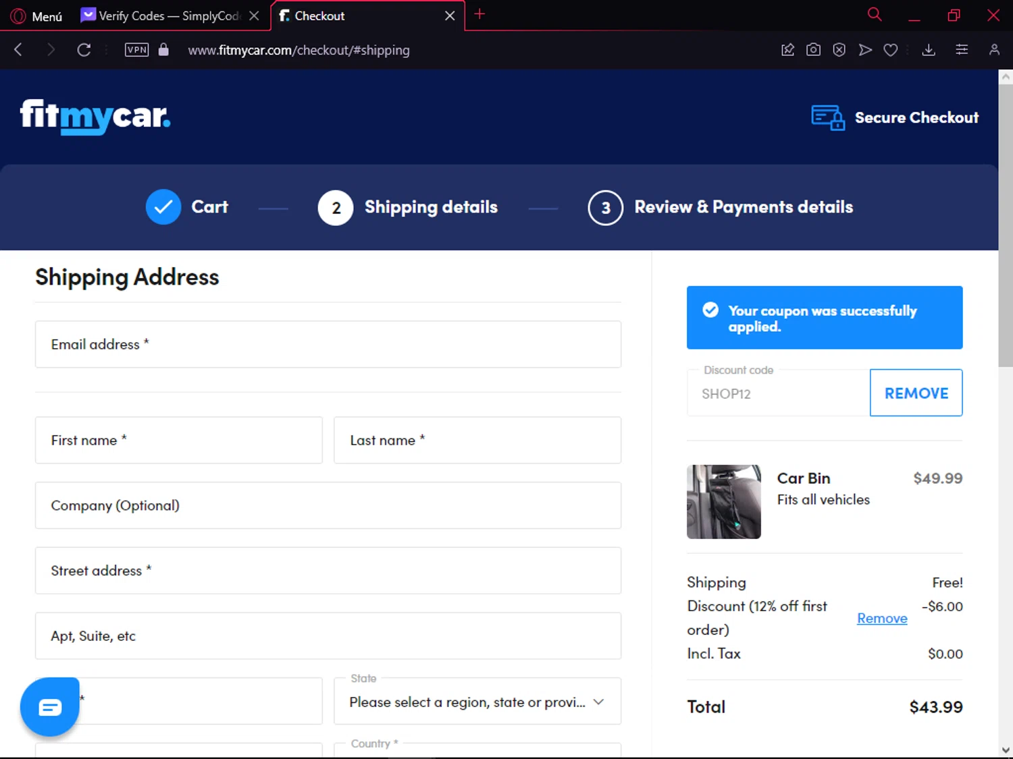Click the $49.99 item price
Image resolution: width=1013 pixels, height=759 pixels.
pos(938,478)
